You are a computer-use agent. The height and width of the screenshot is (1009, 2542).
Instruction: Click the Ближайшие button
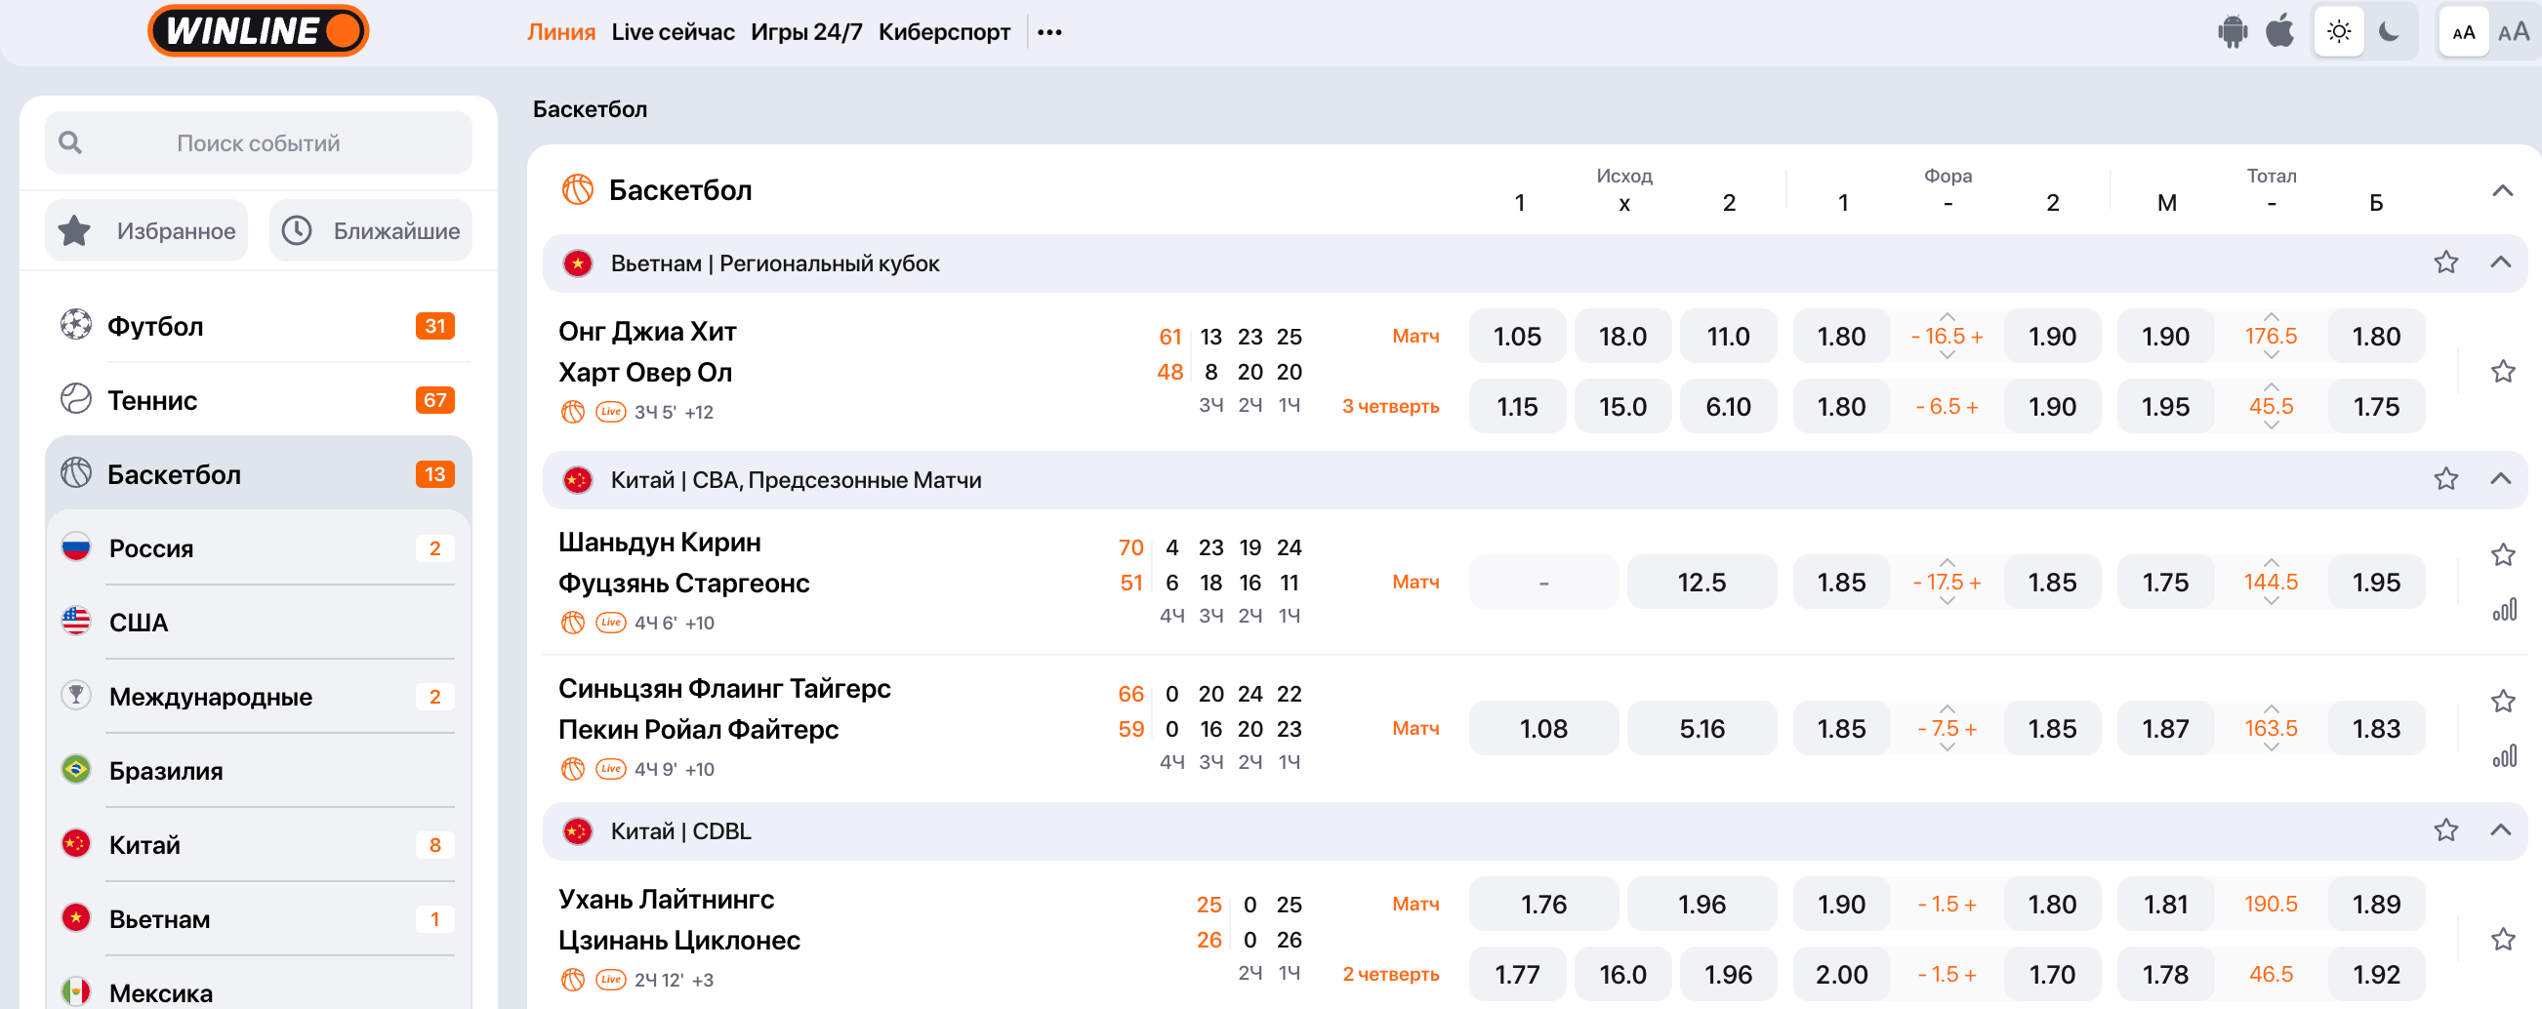tap(371, 231)
